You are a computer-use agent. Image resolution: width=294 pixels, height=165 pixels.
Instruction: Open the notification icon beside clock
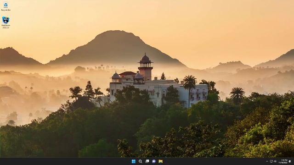[x=290, y=161]
